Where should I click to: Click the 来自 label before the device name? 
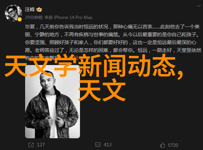pos(48,17)
